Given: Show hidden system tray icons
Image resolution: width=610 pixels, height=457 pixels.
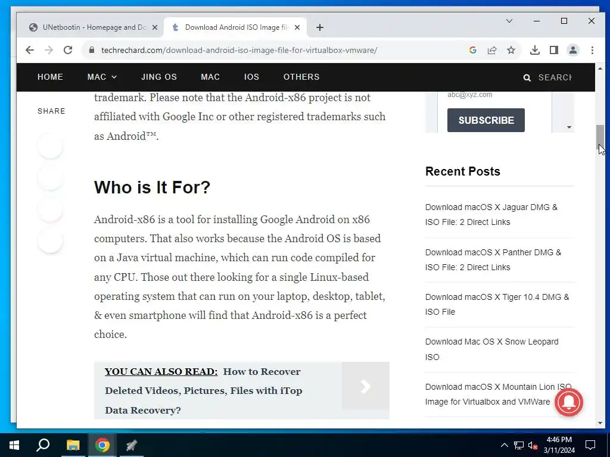Looking at the screenshot, I should tap(504, 445).
